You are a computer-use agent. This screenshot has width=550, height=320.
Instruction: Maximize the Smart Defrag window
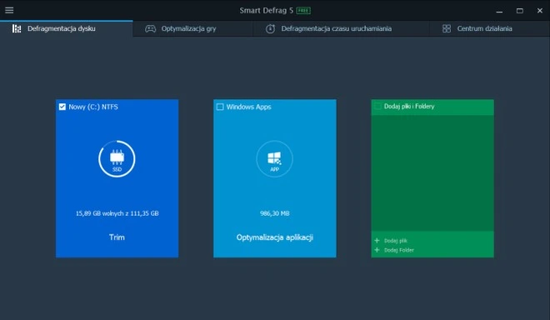pyautogui.click(x=520, y=11)
